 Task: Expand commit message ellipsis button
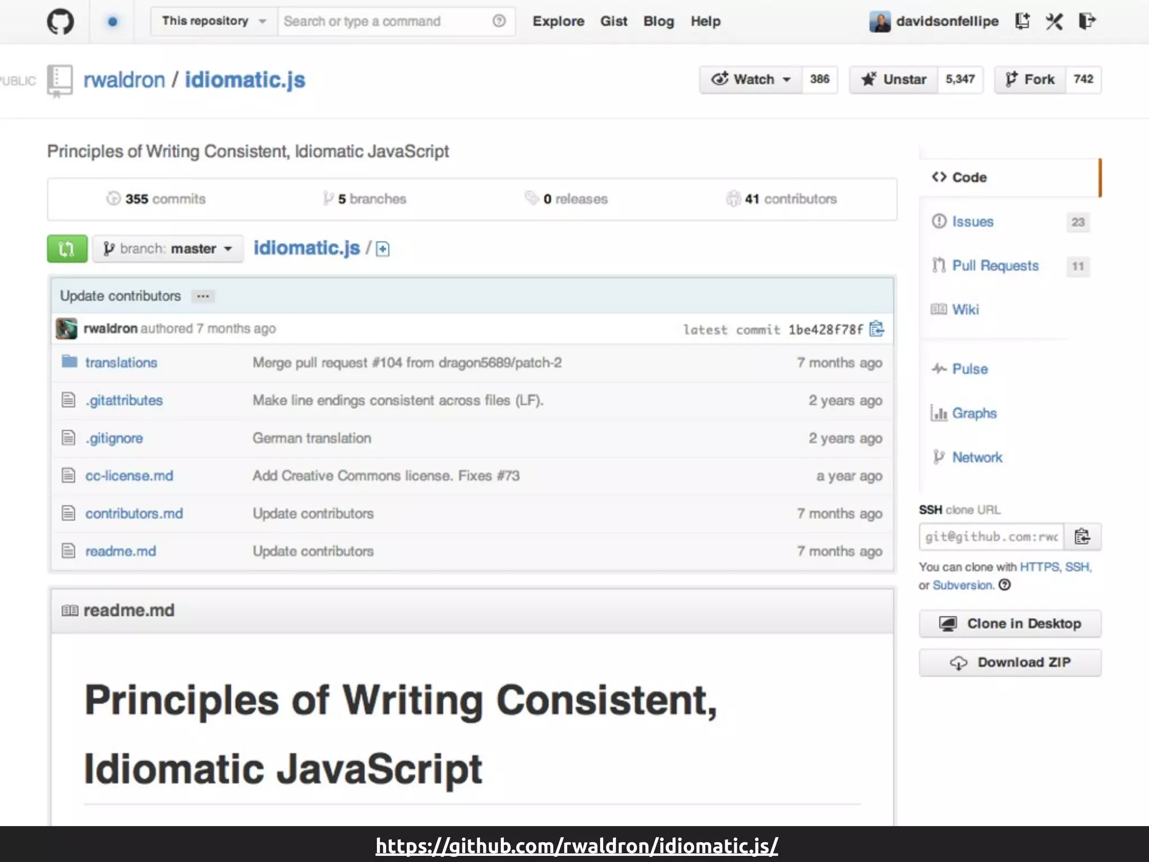(203, 296)
